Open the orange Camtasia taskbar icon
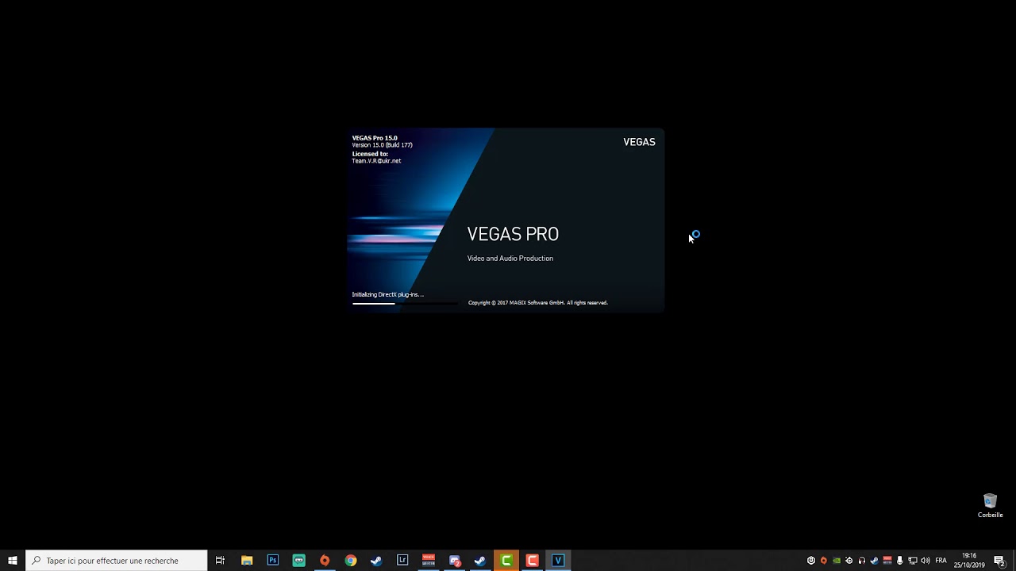The height and width of the screenshot is (571, 1016). [533, 561]
